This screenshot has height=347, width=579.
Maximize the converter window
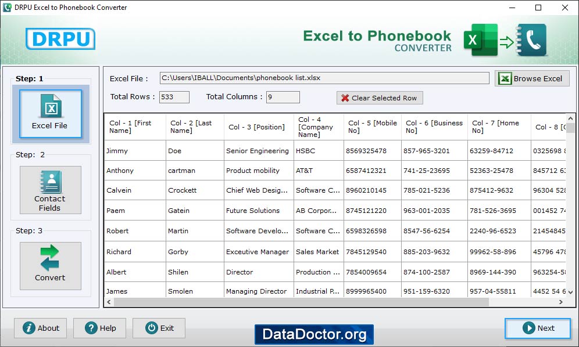pos(538,8)
